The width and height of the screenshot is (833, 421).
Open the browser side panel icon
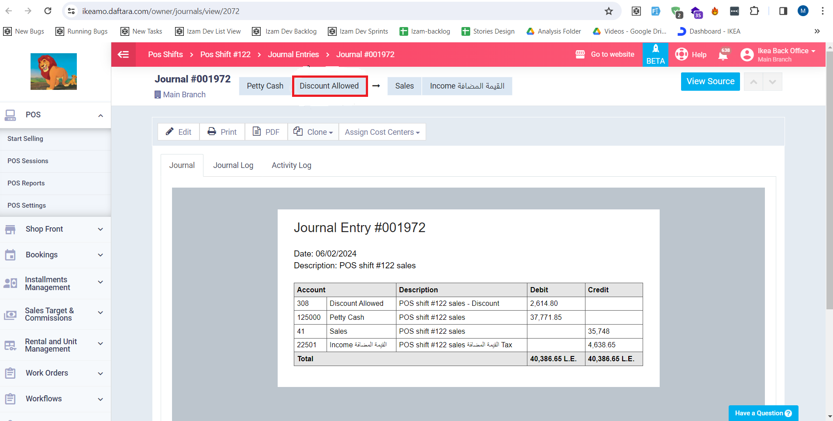click(783, 11)
